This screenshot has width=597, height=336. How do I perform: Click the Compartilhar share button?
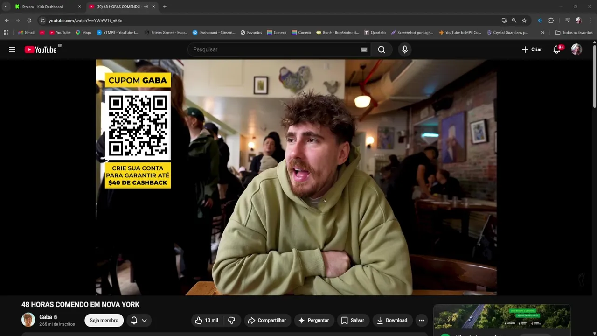[267, 320]
